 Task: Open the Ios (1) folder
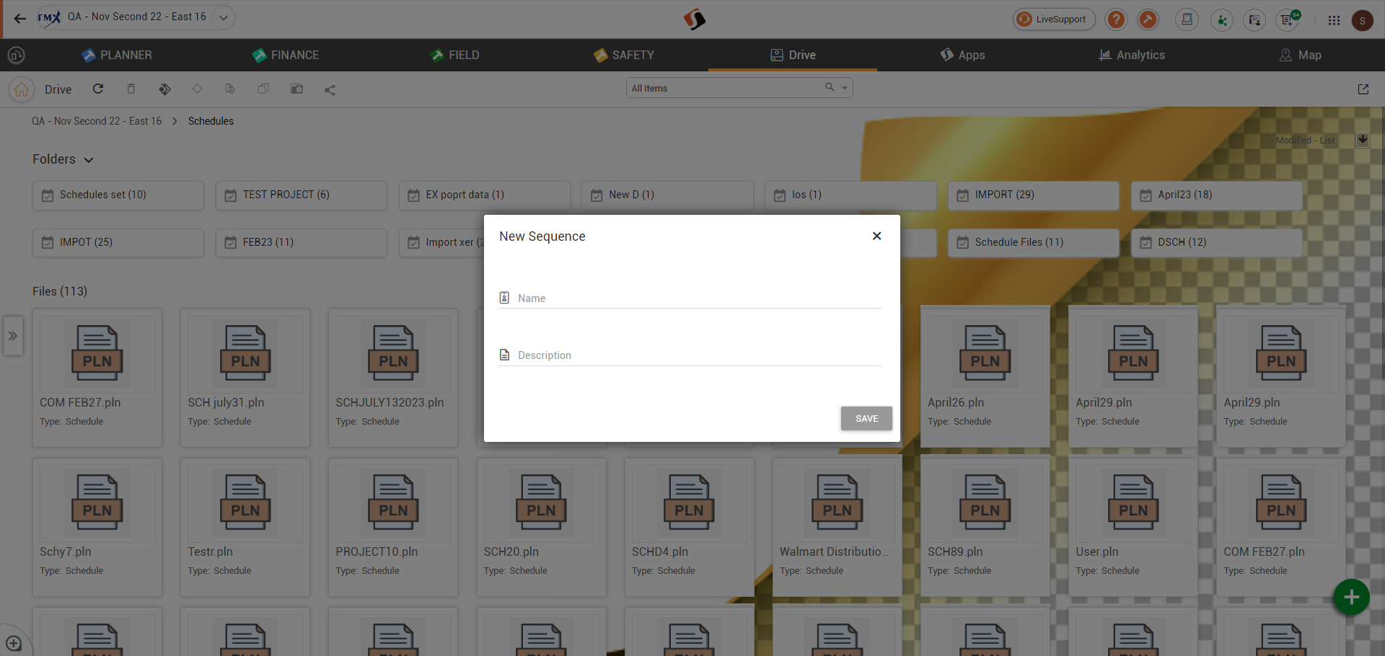click(850, 195)
